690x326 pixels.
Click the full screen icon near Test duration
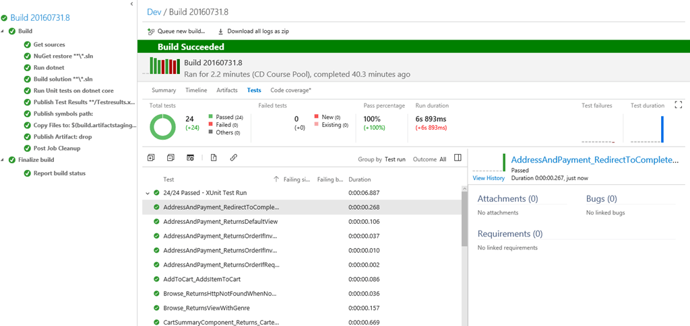678,105
